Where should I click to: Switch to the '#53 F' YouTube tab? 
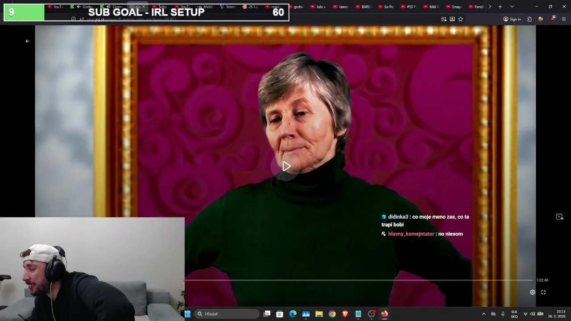(409, 7)
